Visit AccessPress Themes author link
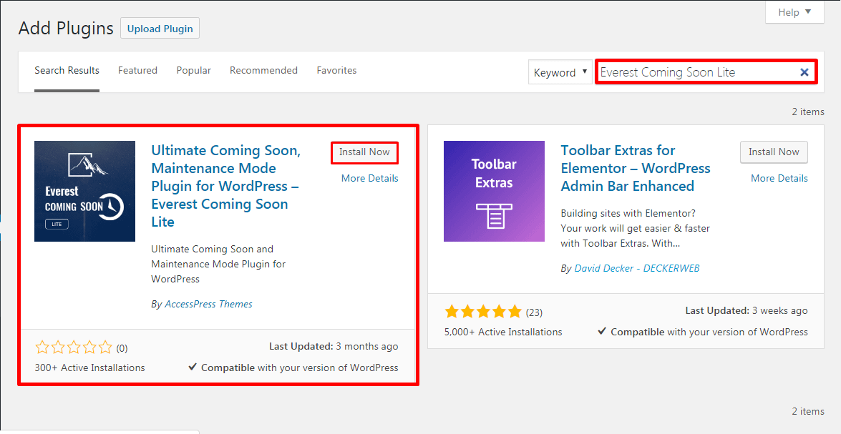 point(209,304)
